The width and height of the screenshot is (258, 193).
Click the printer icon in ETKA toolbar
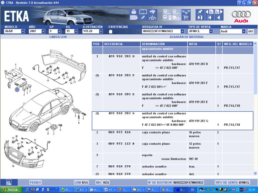pos(134,12)
